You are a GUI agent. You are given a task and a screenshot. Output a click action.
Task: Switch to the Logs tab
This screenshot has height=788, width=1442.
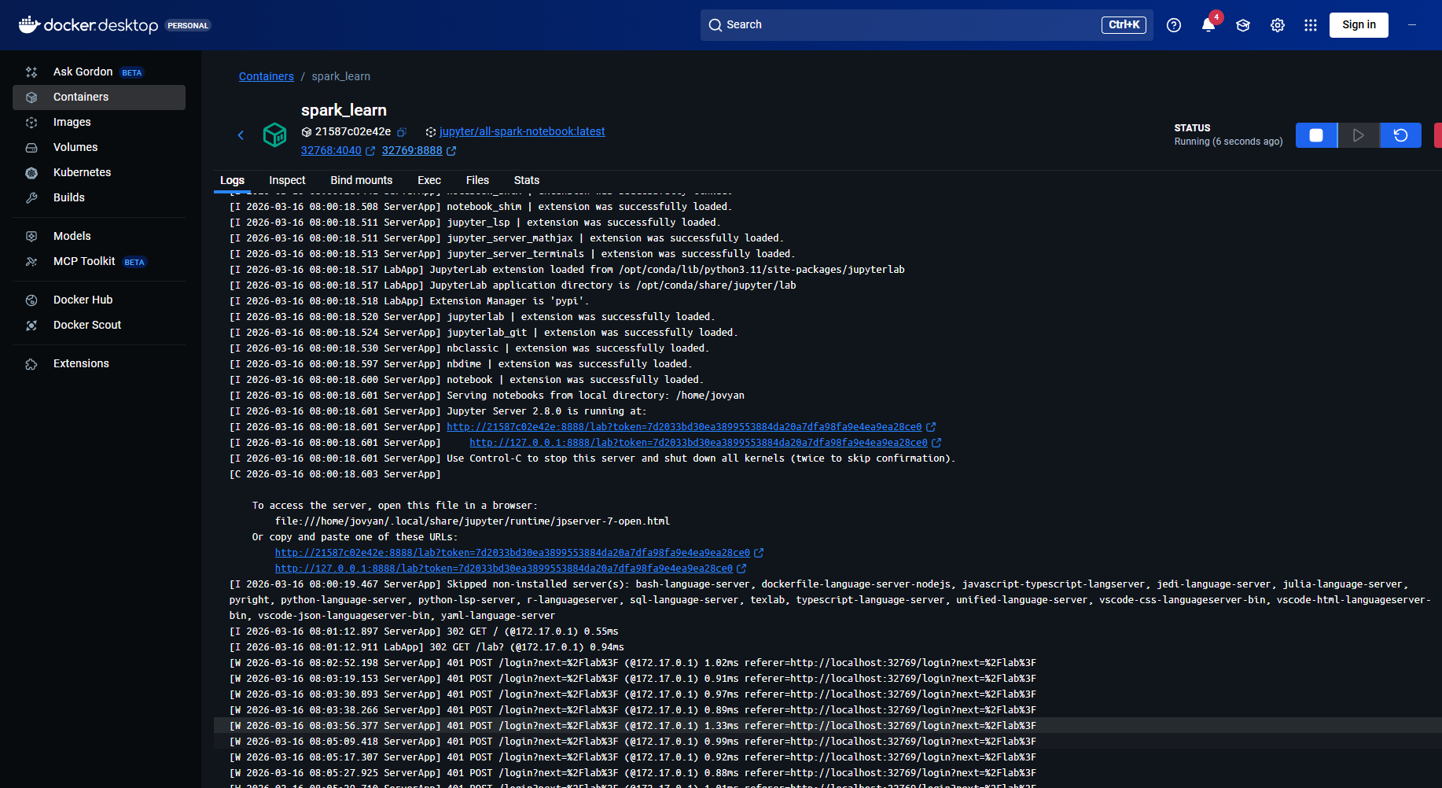(232, 180)
